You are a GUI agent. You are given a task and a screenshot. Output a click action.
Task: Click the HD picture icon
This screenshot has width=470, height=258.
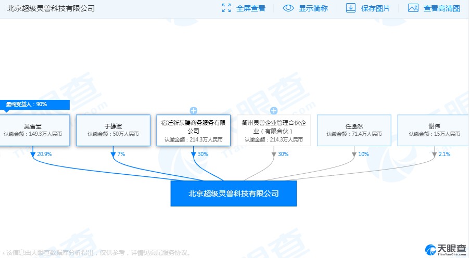click(413, 8)
